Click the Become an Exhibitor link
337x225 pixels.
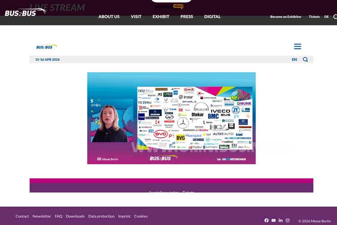click(x=286, y=17)
